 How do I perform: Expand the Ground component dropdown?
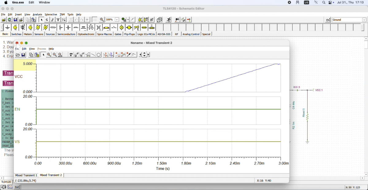(364, 20)
